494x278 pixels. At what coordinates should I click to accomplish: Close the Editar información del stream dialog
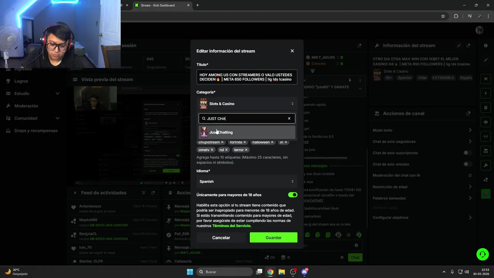292,51
